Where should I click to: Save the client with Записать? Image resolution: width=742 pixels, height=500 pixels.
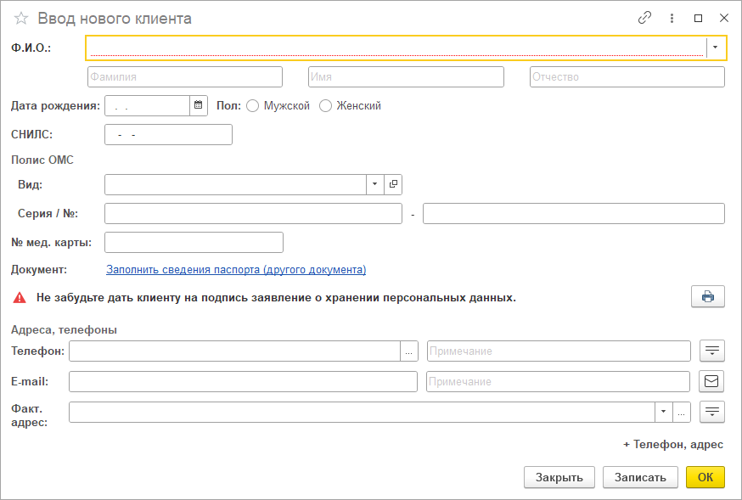[640, 477]
